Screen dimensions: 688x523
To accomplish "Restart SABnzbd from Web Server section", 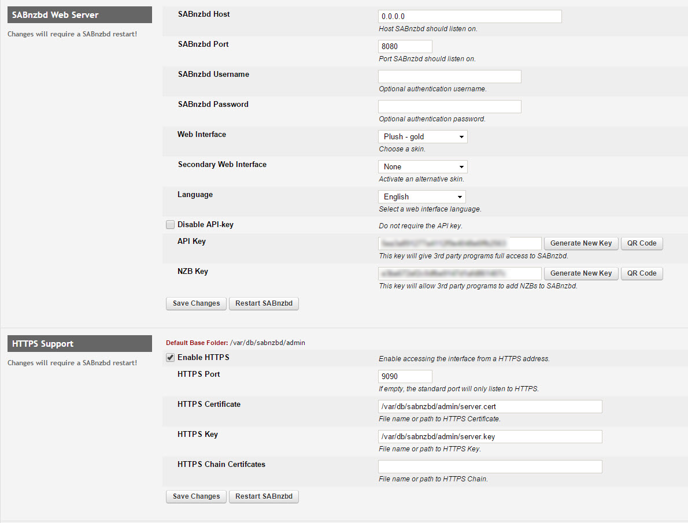I will coord(264,303).
